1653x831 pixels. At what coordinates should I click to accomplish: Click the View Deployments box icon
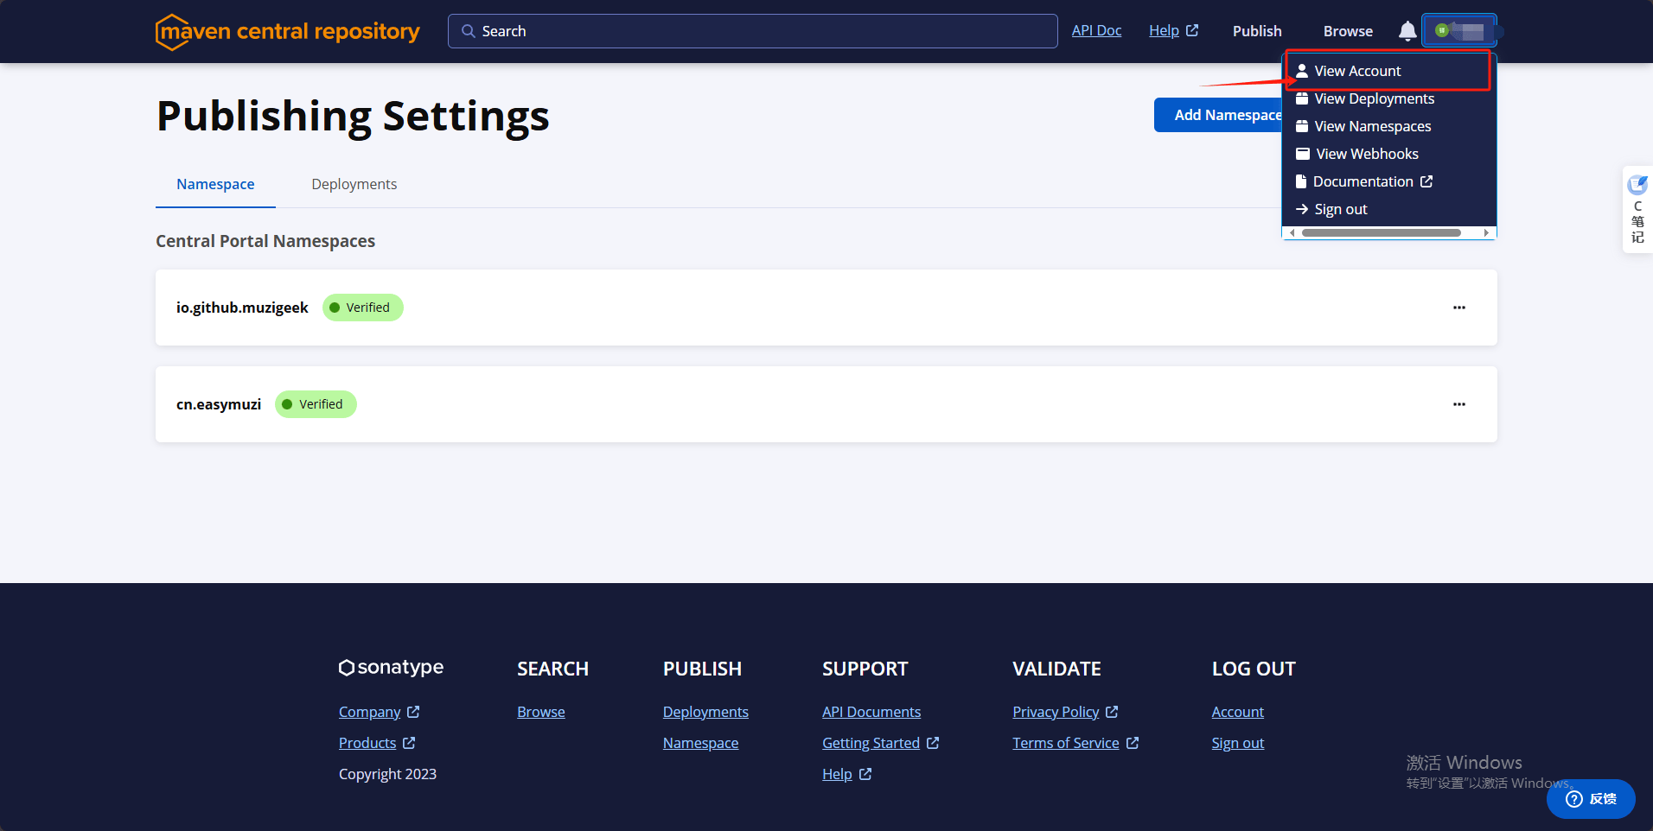pyautogui.click(x=1302, y=98)
